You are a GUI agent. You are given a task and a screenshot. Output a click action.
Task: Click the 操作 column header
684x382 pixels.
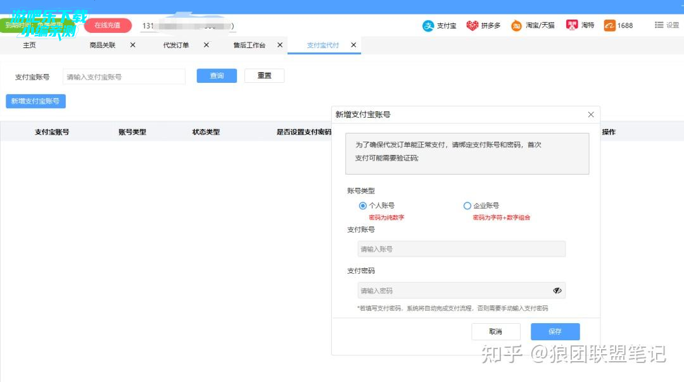coord(609,132)
